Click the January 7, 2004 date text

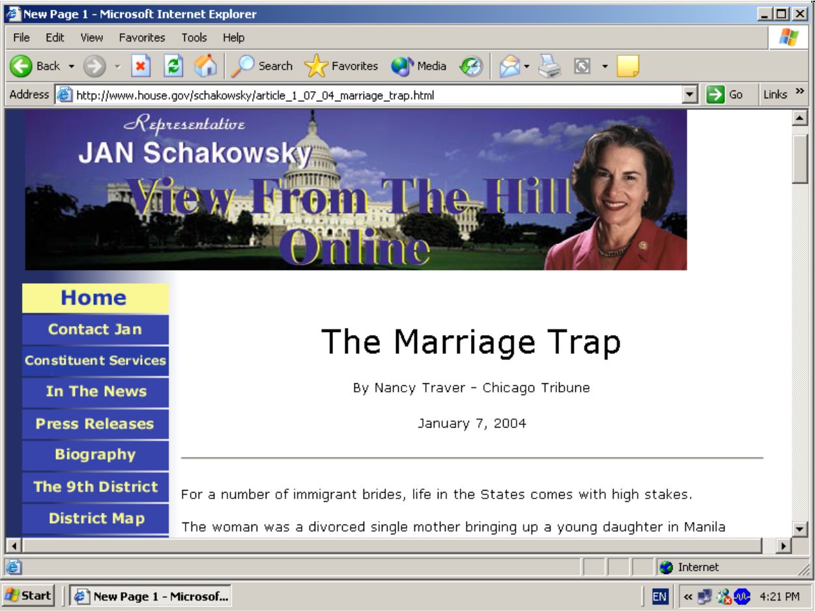pyautogui.click(x=472, y=424)
